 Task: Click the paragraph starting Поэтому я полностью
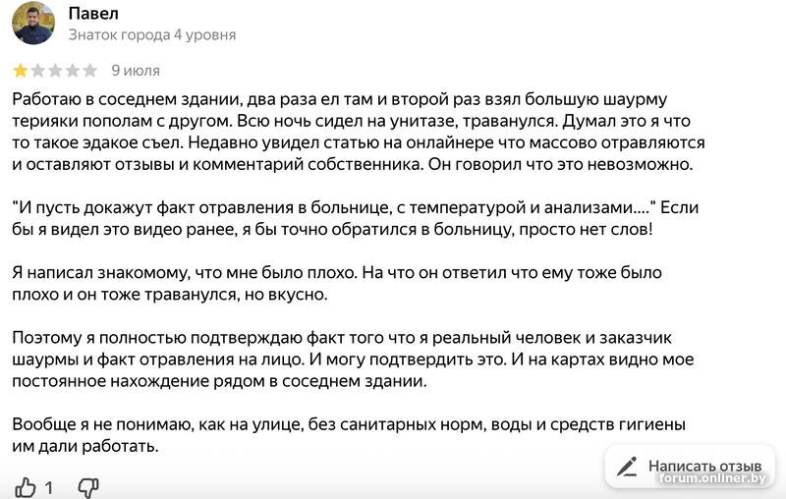pyautogui.click(x=354, y=359)
